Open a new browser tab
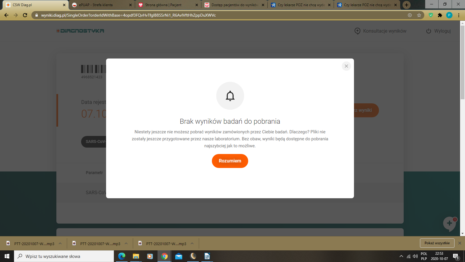This screenshot has height=262, width=465. [406, 5]
